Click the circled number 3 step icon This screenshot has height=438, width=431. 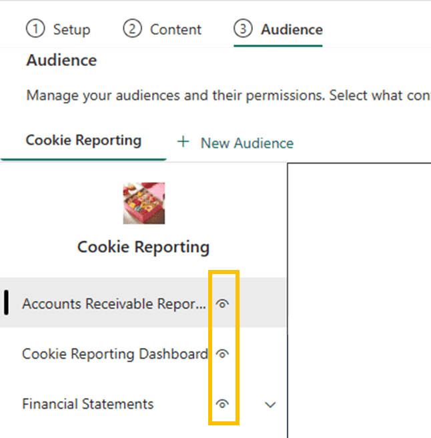pyautogui.click(x=244, y=29)
